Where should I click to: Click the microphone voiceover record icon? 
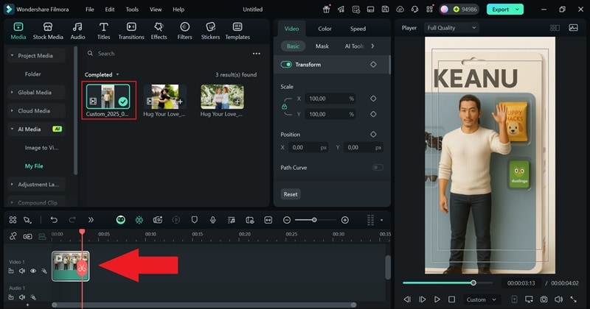click(x=213, y=220)
